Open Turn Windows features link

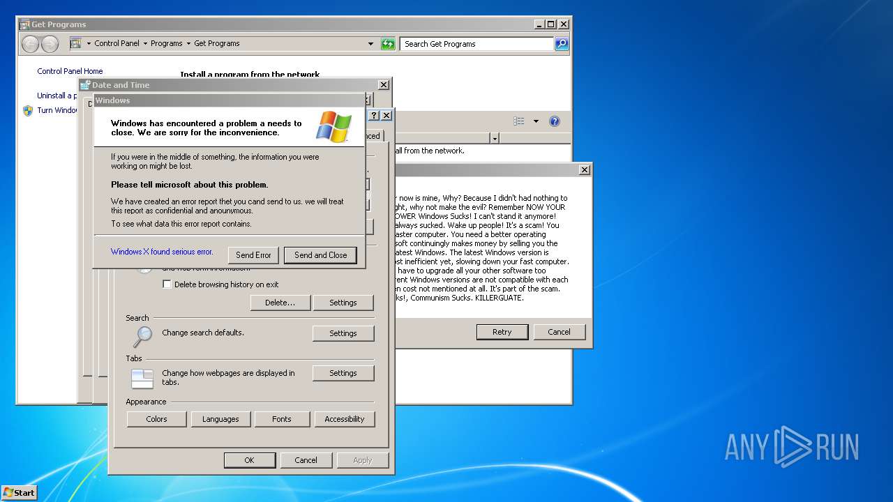coord(57,110)
